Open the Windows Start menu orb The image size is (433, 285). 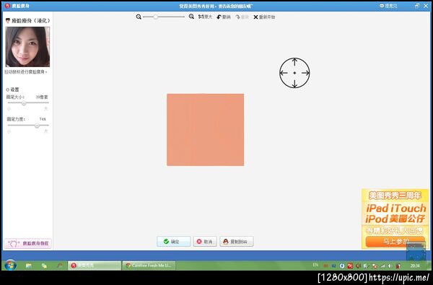click(11, 265)
